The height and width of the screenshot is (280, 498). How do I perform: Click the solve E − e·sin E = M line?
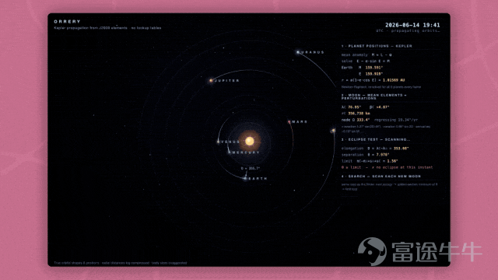[x=366, y=61]
